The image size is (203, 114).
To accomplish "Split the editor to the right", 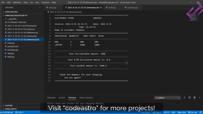I will (200, 8).
